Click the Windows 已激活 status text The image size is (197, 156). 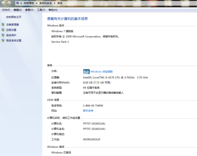(61, 152)
